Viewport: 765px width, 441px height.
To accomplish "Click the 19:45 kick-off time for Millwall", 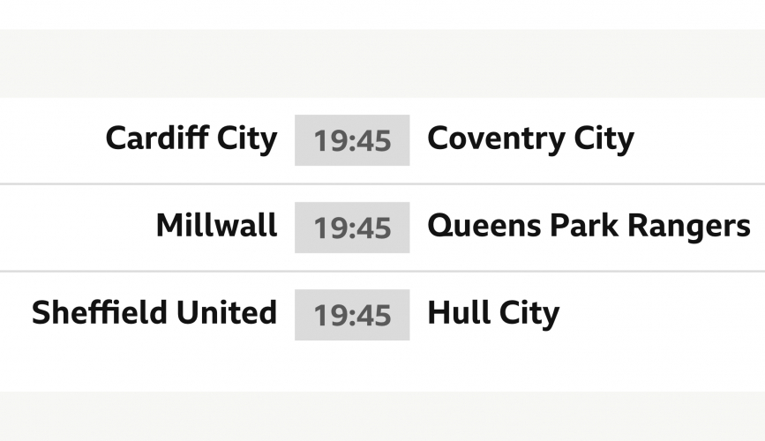I will (x=352, y=228).
